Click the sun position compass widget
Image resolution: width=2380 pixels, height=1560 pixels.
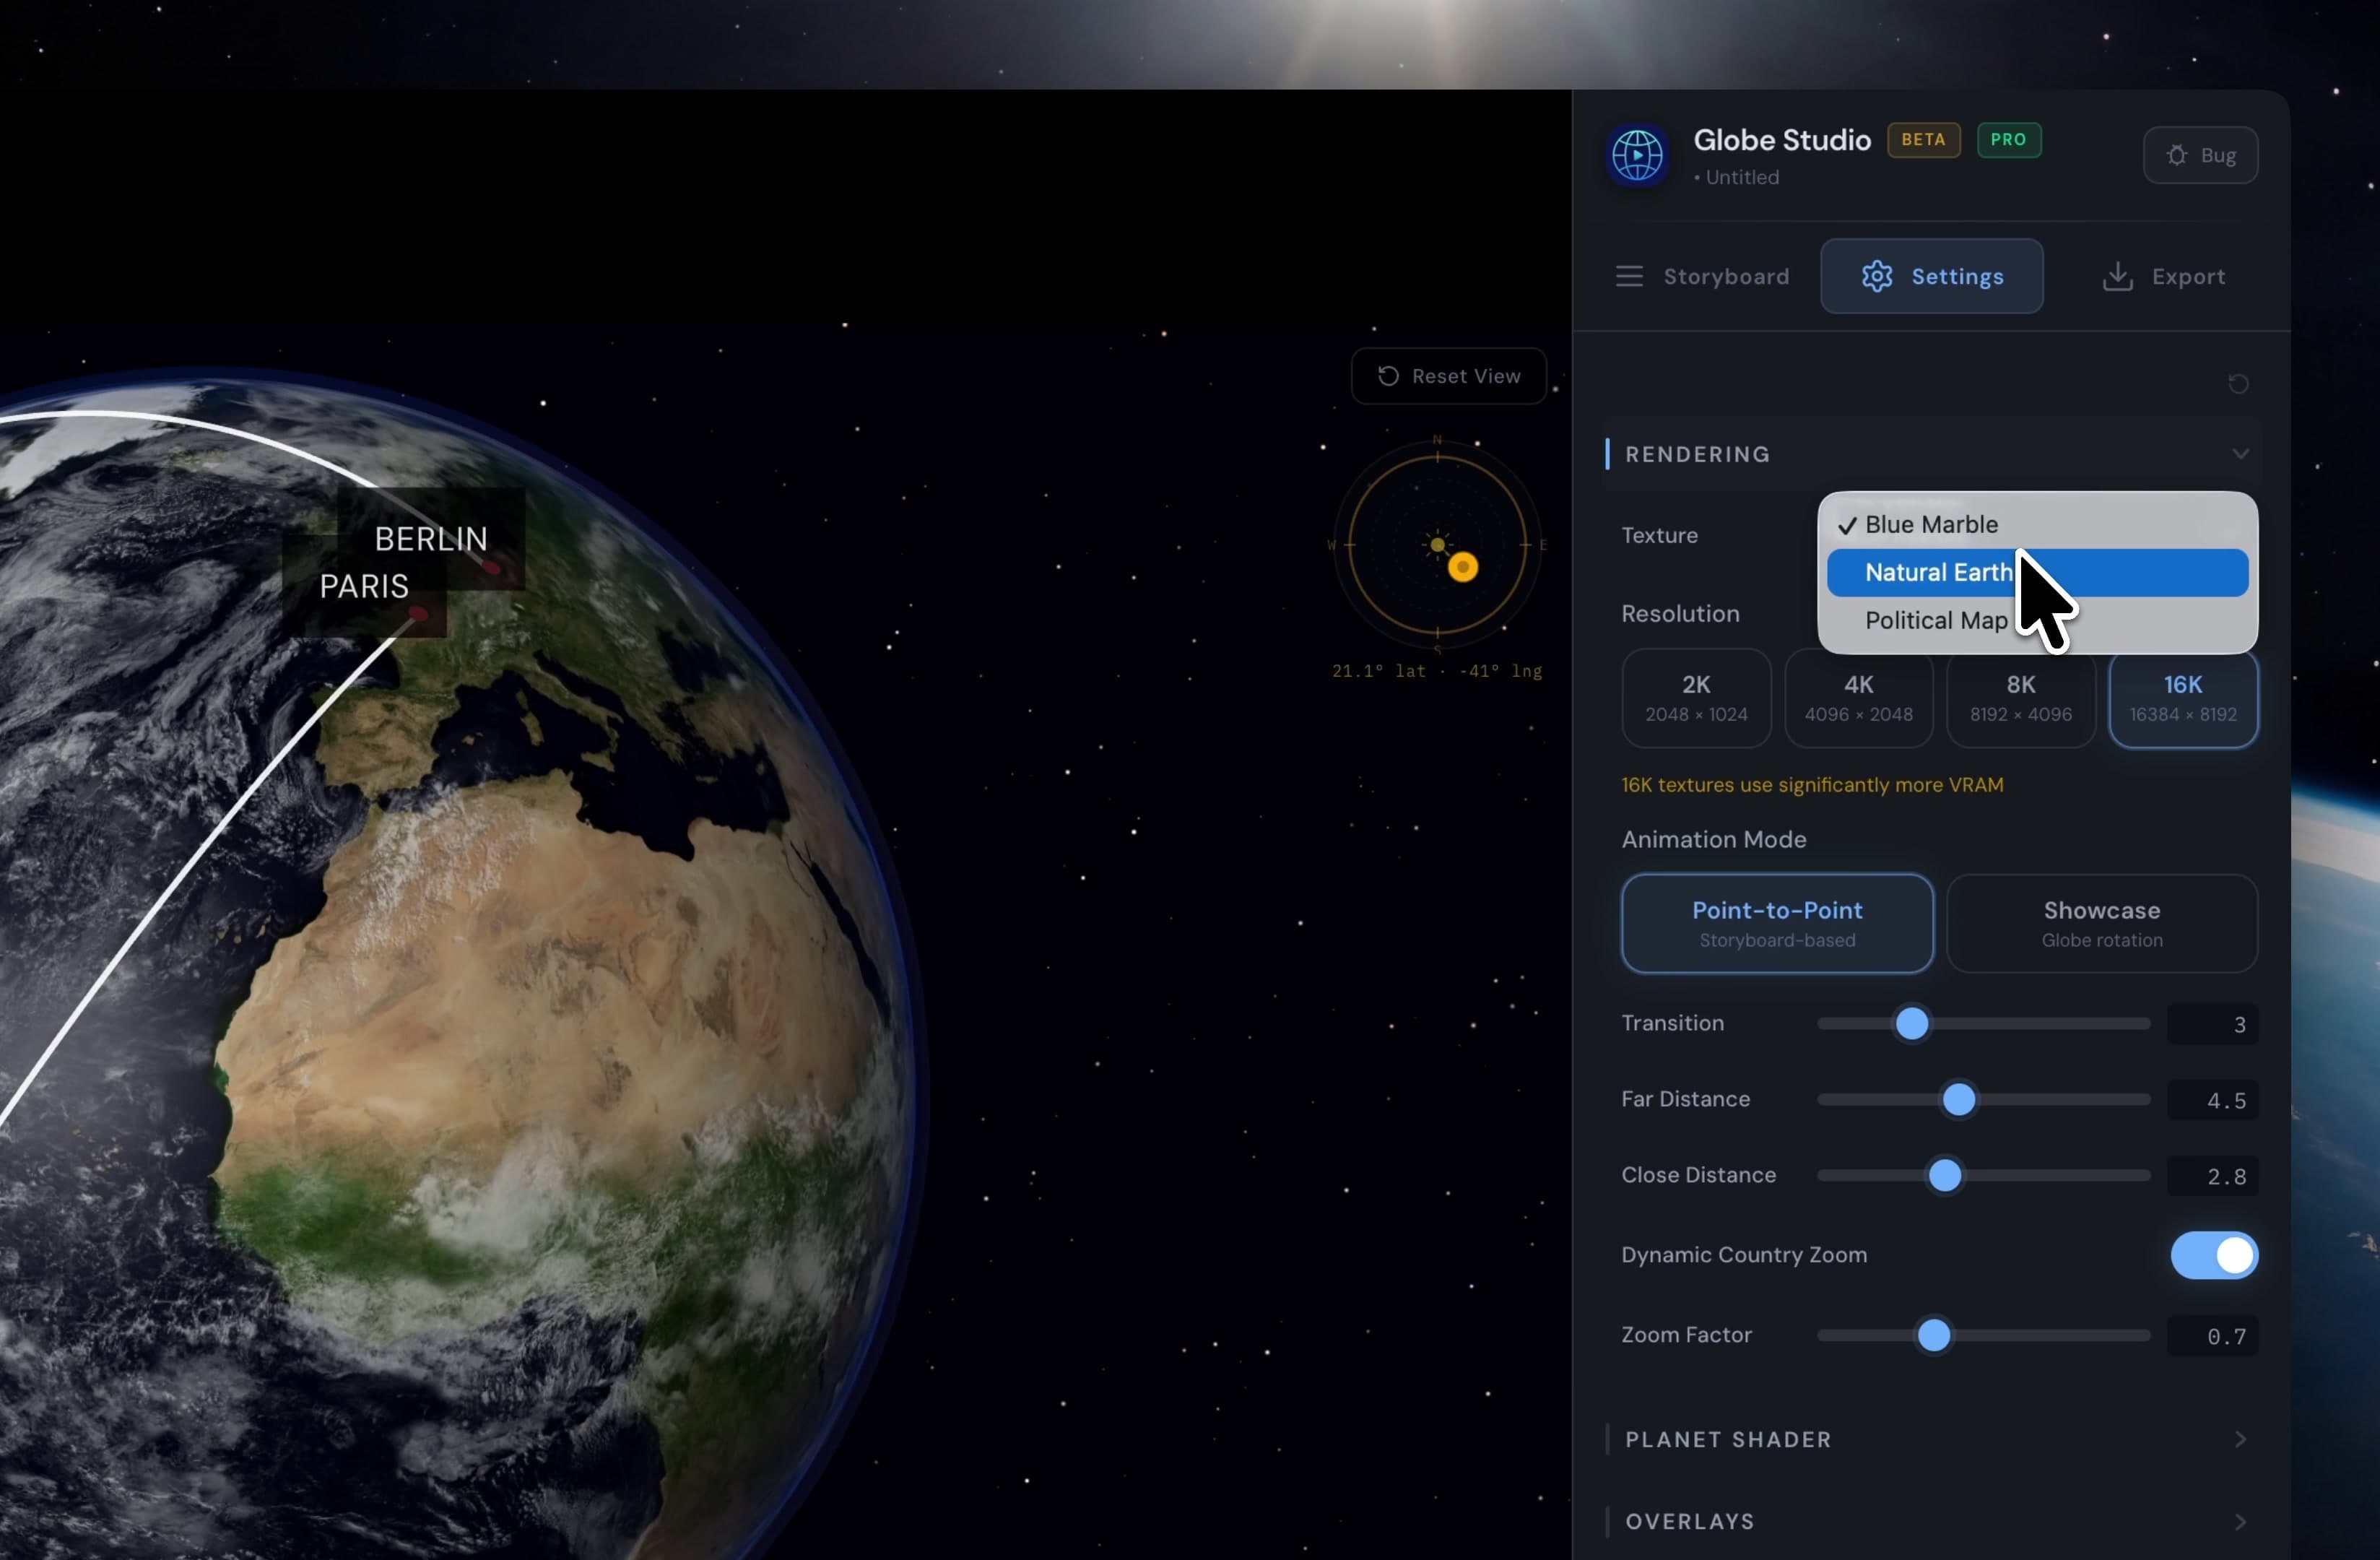point(1438,545)
